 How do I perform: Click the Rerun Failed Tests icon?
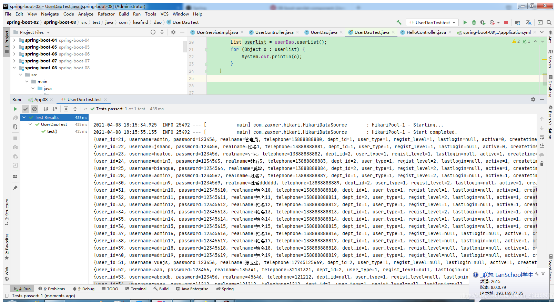tap(15, 118)
